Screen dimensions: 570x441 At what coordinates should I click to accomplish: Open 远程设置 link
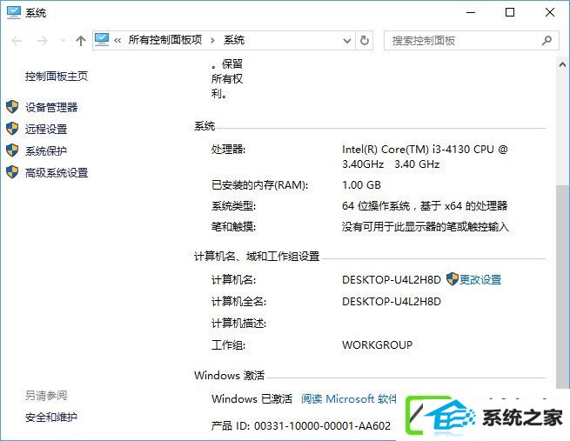pos(46,129)
